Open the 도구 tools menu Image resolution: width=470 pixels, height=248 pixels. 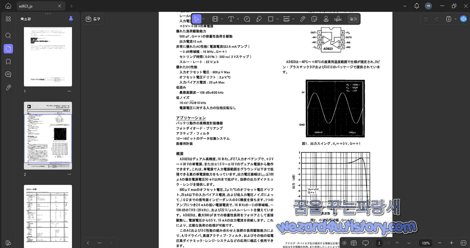pyautogui.click(x=93, y=19)
